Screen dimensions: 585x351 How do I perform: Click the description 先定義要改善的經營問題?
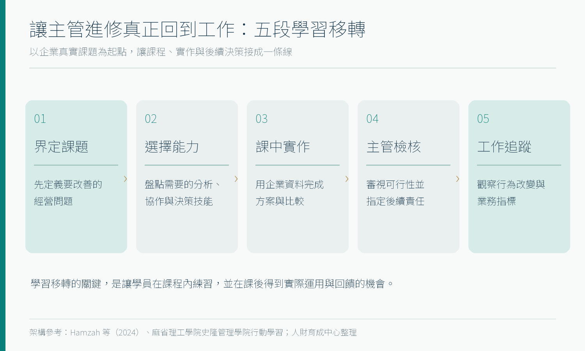(x=68, y=193)
